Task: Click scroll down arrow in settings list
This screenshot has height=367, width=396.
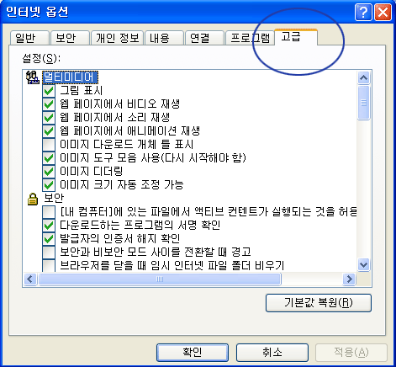Action: (363, 264)
